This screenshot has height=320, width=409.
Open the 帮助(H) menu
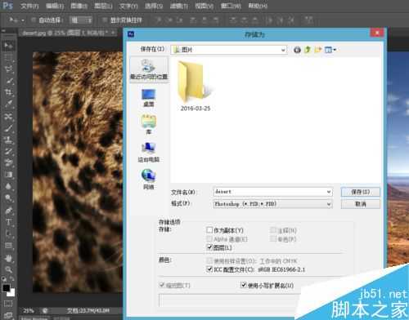point(258,6)
